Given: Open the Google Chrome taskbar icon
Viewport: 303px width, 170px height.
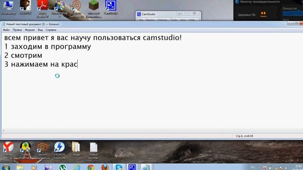Looking at the screenshot, I should 90,167.
